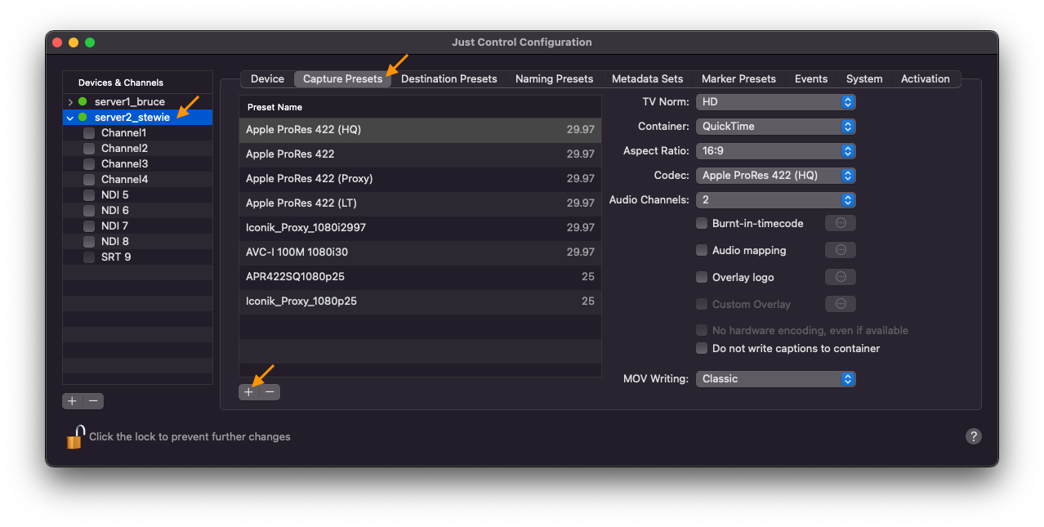Check 'Do not write captions to container'

click(702, 348)
